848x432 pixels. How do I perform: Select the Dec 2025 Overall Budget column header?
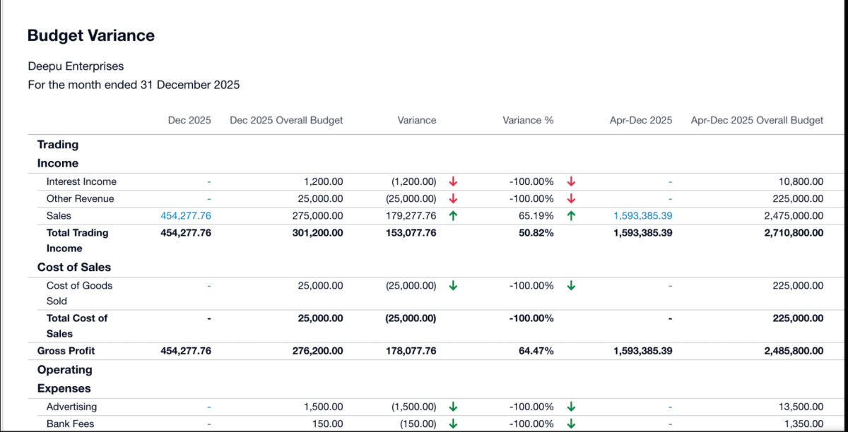(286, 120)
